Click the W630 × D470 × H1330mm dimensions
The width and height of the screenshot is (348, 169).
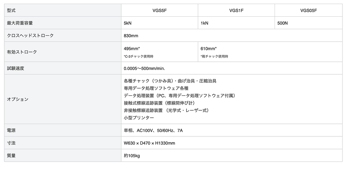coord(150,143)
